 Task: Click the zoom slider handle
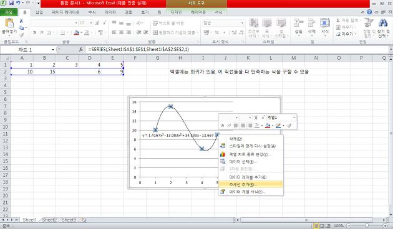click(367, 226)
